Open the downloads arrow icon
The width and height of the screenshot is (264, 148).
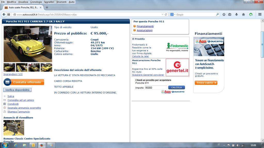coord(237,15)
